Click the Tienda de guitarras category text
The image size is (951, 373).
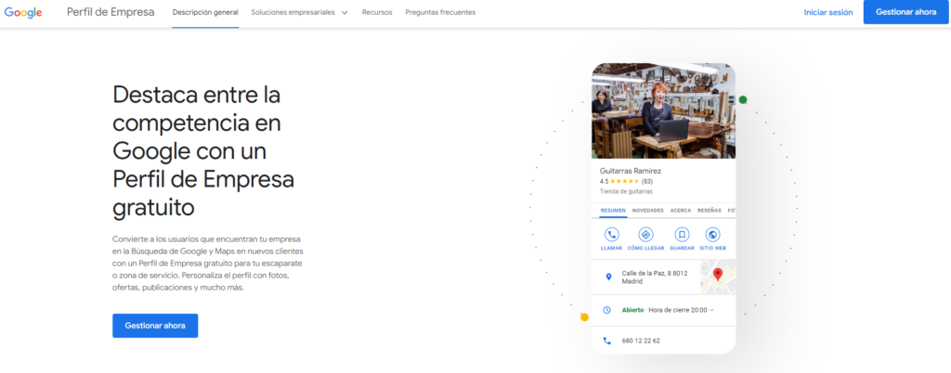tap(626, 191)
